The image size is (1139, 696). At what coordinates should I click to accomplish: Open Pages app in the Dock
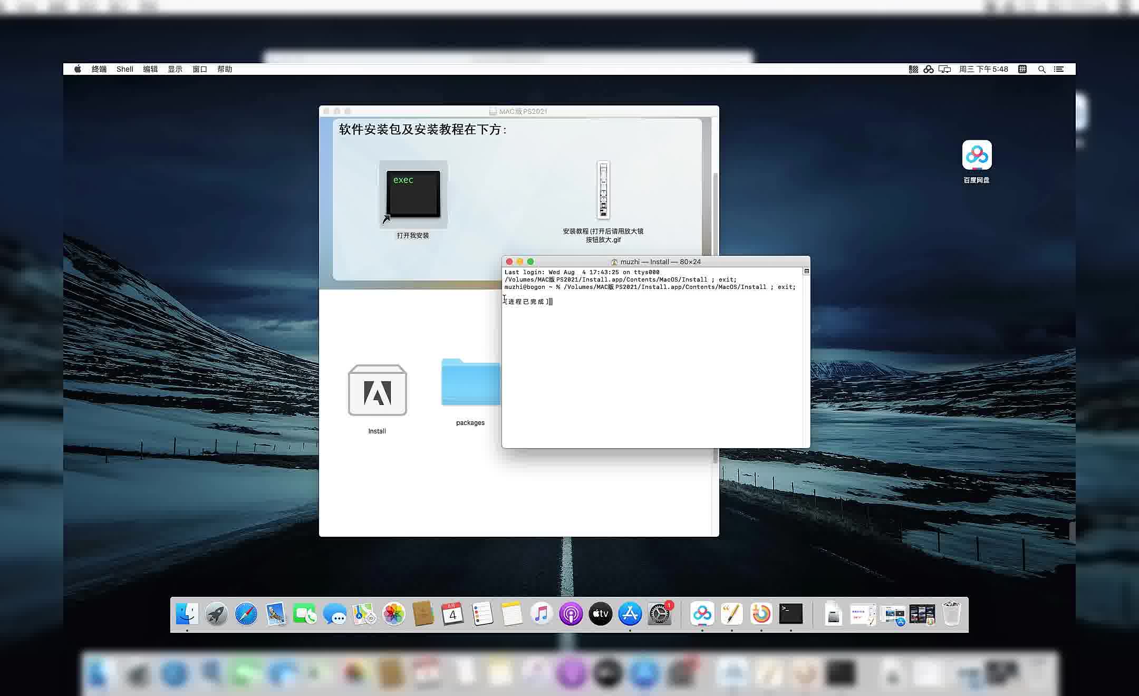point(731,614)
